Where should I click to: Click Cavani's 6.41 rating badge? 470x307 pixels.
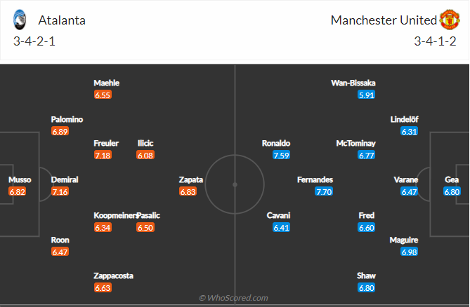[x=282, y=227]
